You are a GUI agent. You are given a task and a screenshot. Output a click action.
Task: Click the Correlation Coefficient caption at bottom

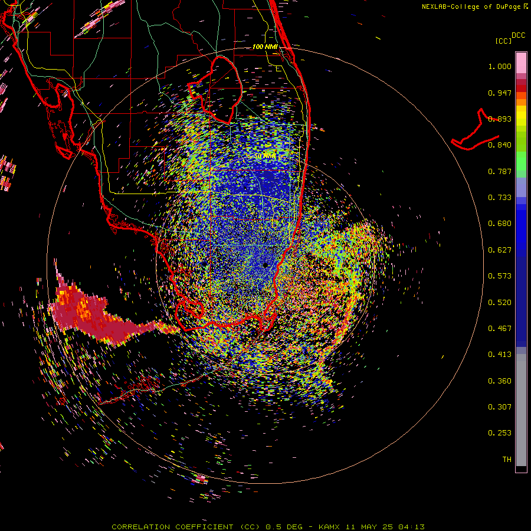coord(268,527)
